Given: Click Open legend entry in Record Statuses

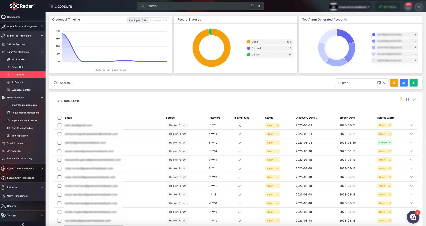Looking at the screenshot, I should click(x=269, y=42).
